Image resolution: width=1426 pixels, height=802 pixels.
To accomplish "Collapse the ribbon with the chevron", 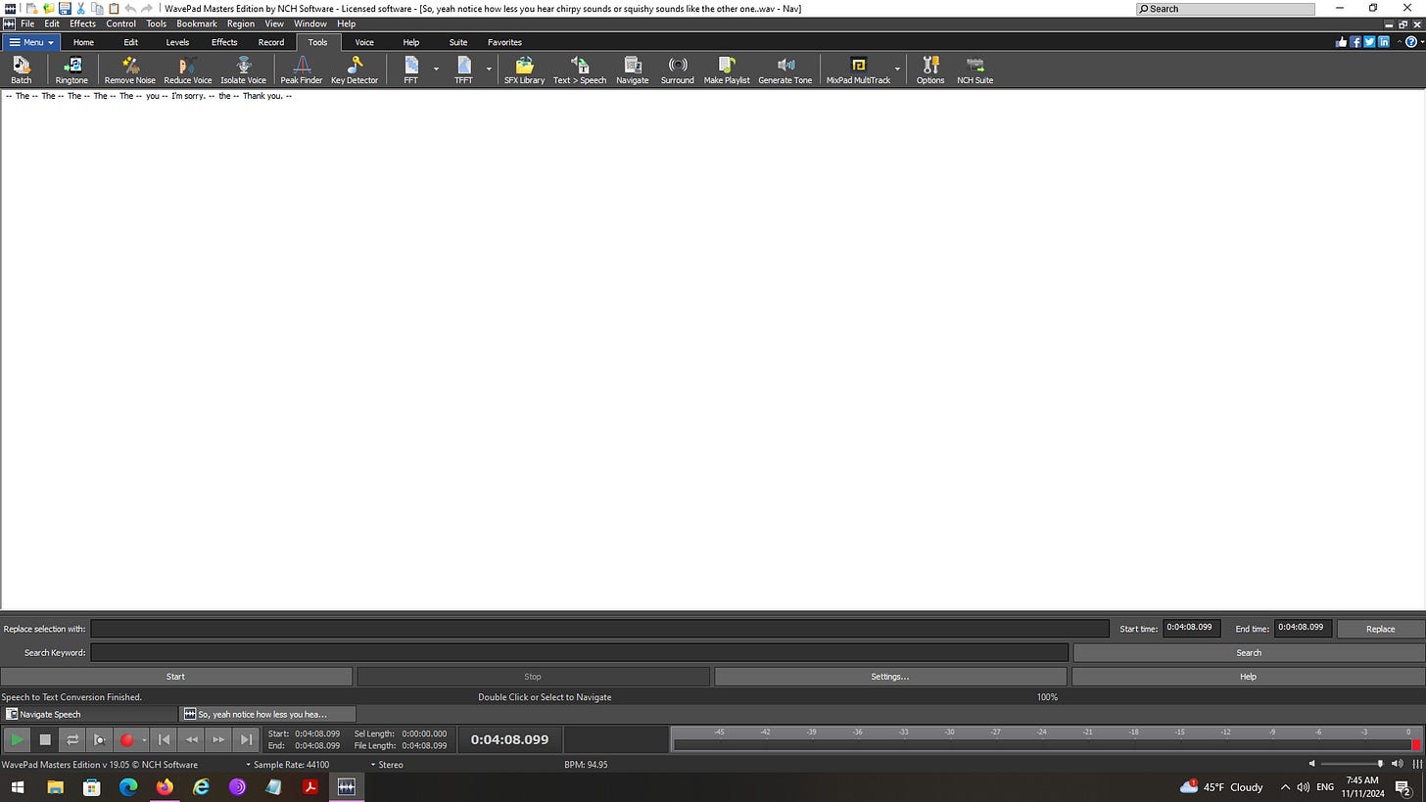I will point(1399,42).
